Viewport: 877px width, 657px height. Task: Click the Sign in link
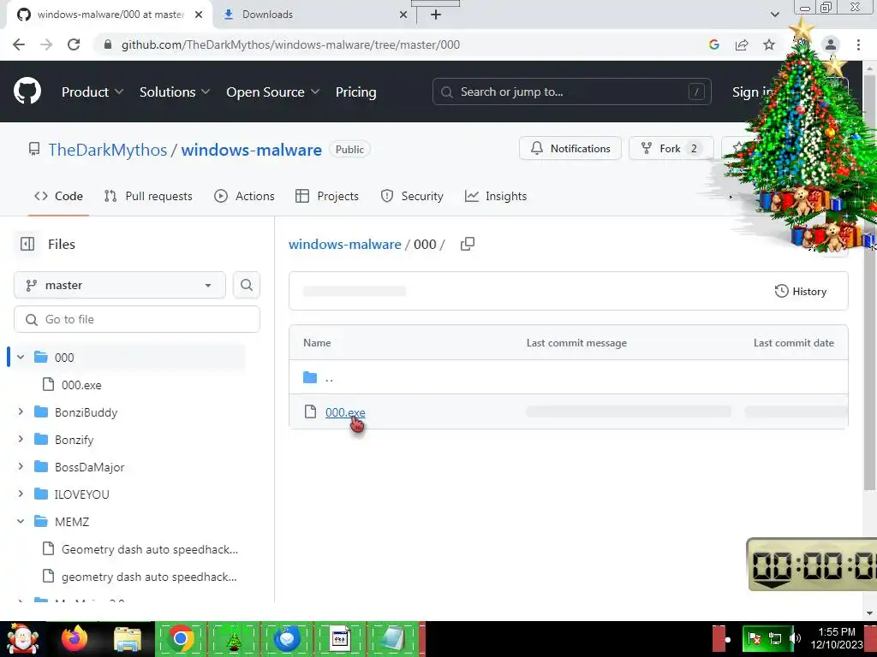coord(752,92)
